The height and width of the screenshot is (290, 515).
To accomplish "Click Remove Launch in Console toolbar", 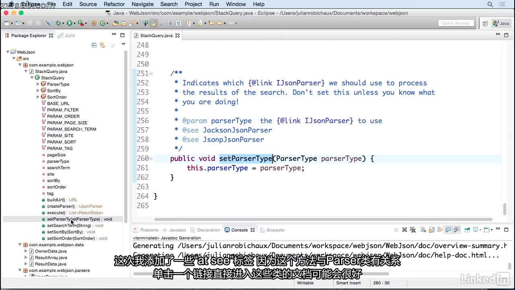I will pos(405,230).
